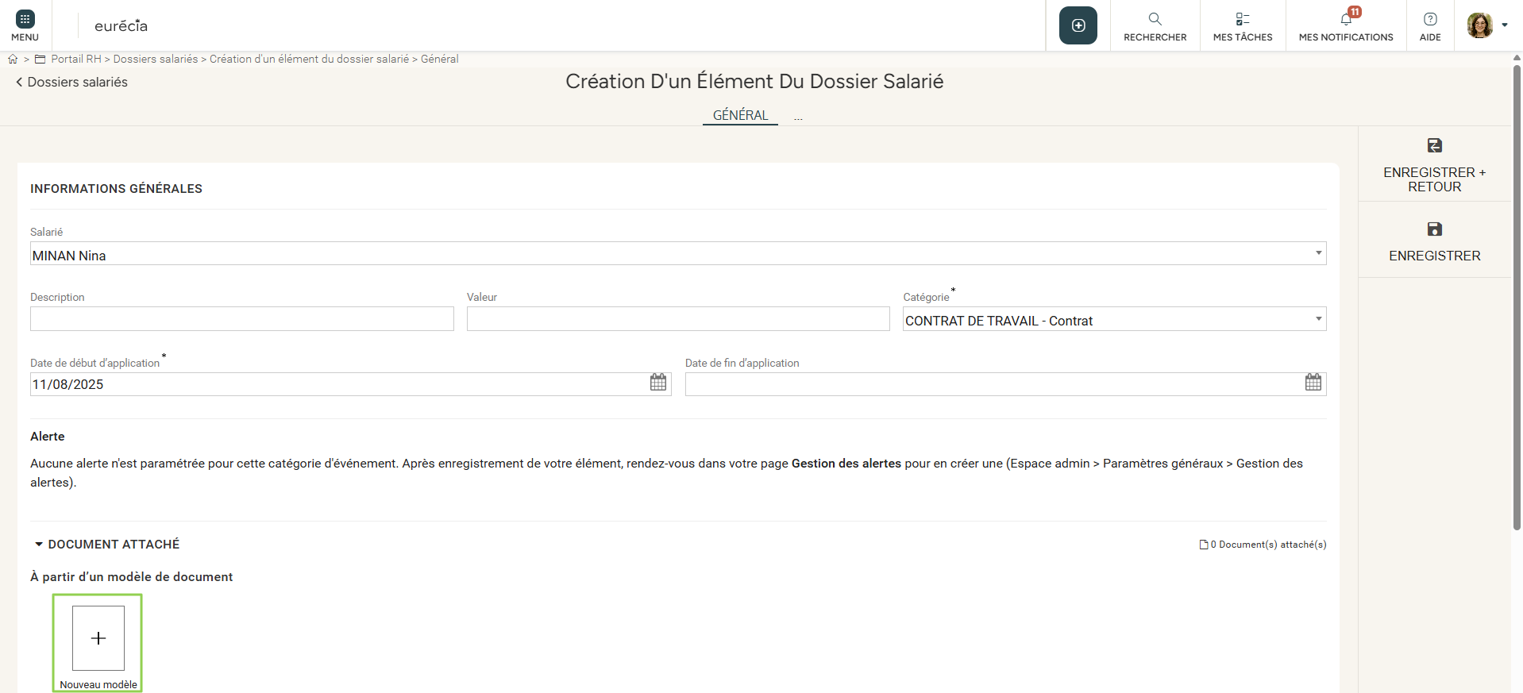Open the ellipsis tab next to Général
Screen dimensions: 1523x693
tap(798, 117)
